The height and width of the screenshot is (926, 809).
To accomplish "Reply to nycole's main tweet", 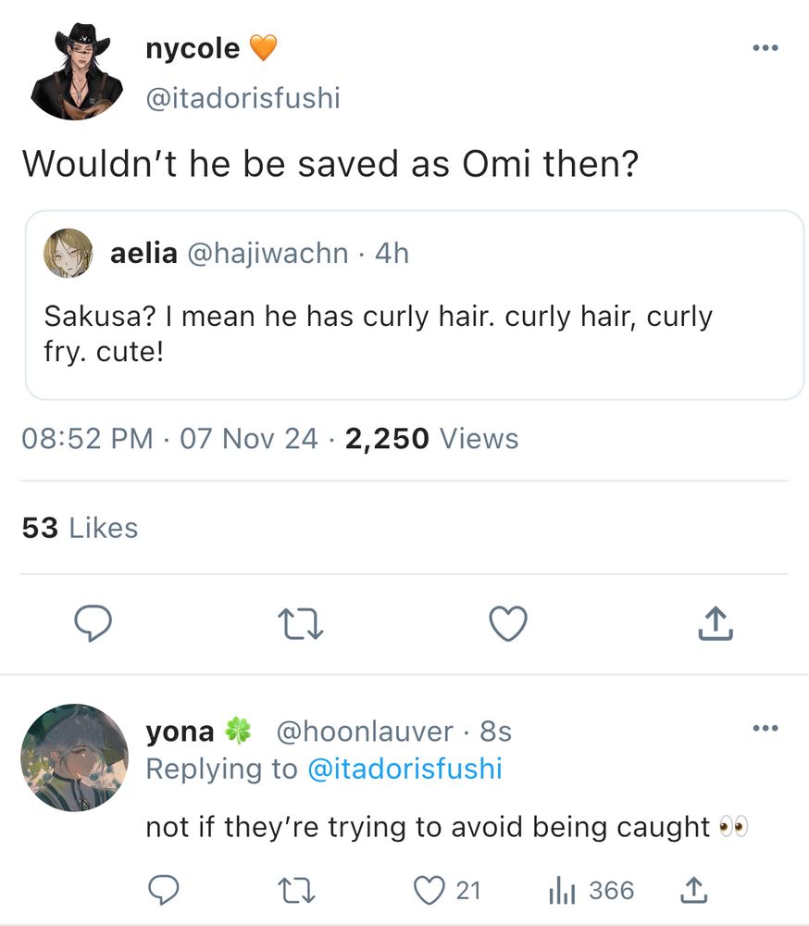I will (x=93, y=624).
